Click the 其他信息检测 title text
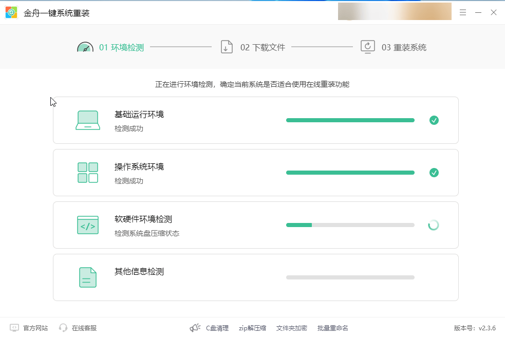 click(139, 272)
